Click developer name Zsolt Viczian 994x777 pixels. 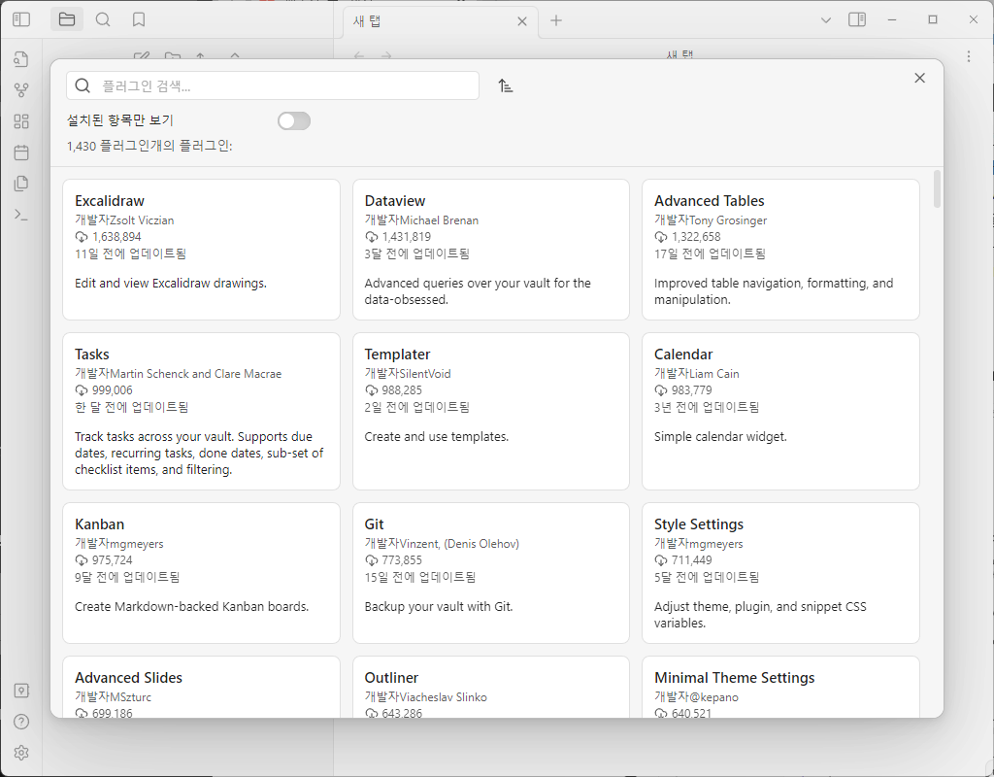coord(142,220)
